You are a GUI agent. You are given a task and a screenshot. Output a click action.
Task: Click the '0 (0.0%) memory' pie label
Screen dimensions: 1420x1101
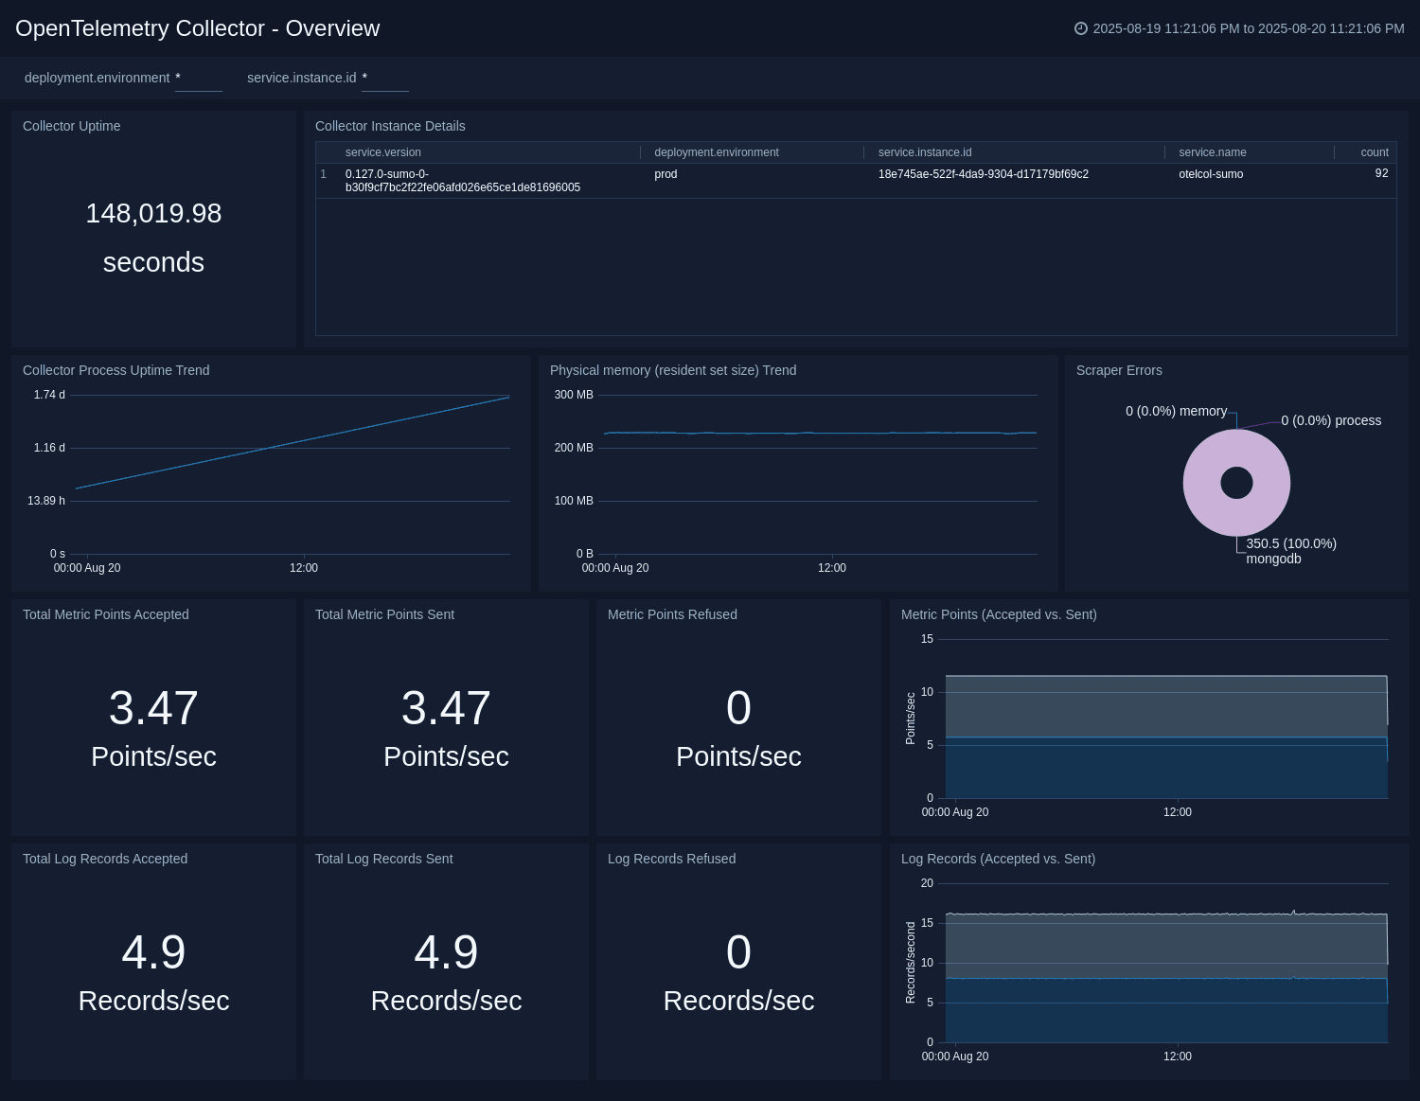click(x=1176, y=411)
